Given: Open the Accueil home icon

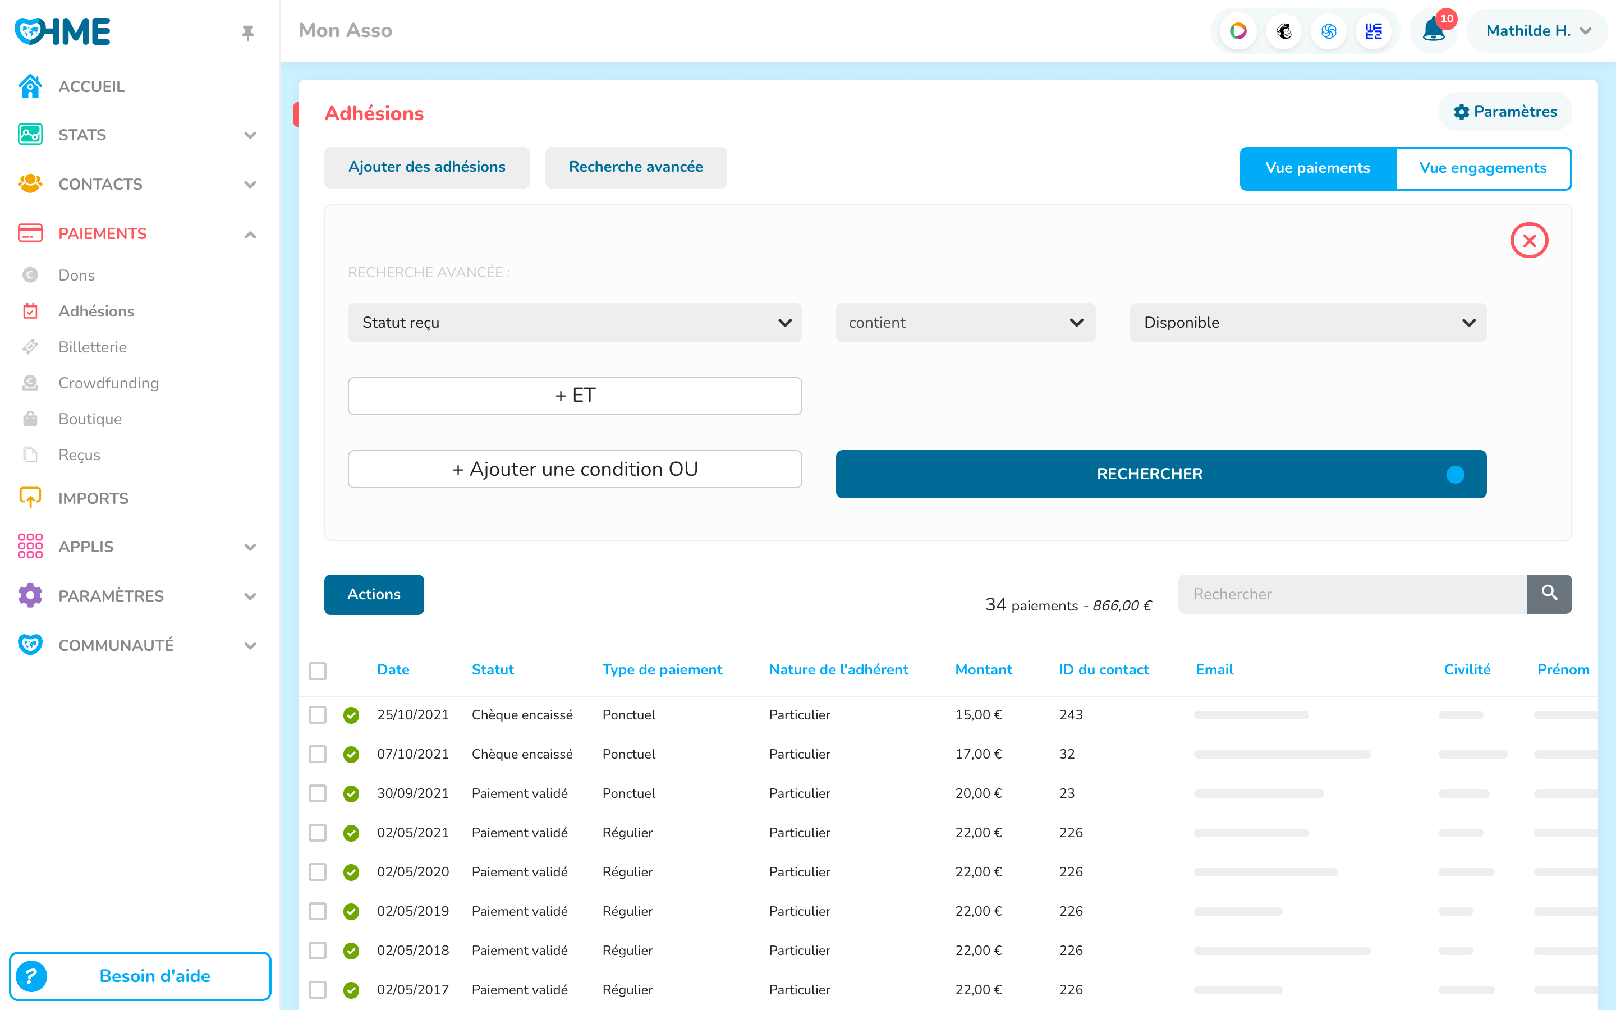Looking at the screenshot, I should (30, 86).
